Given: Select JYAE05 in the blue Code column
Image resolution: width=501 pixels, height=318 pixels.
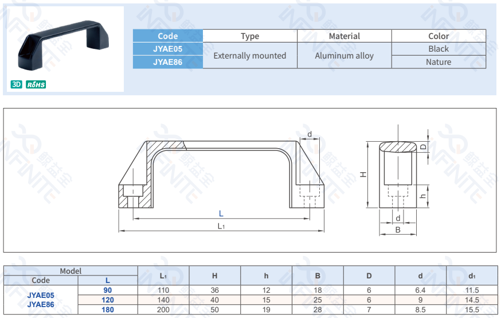Looking at the screenshot, I should coord(168,49).
